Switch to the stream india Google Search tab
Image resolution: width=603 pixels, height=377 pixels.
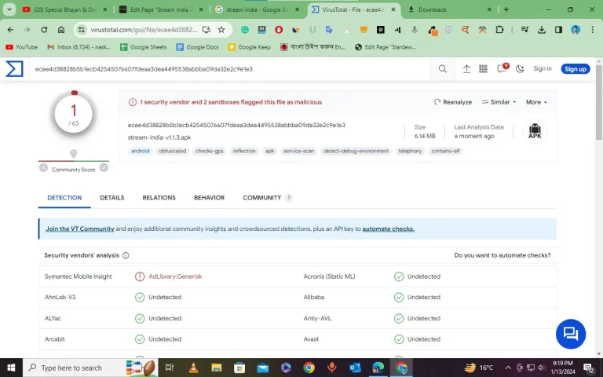pyautogui.click(x=257, y=9)
